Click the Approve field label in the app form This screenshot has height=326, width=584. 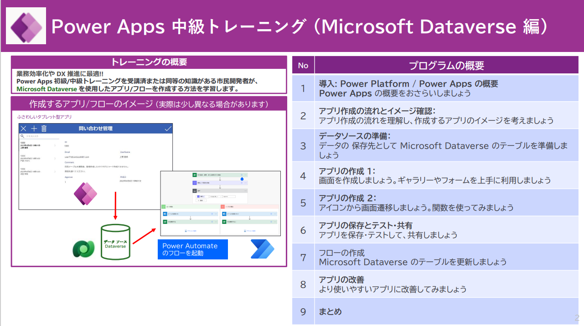click(x=69, y=176)
